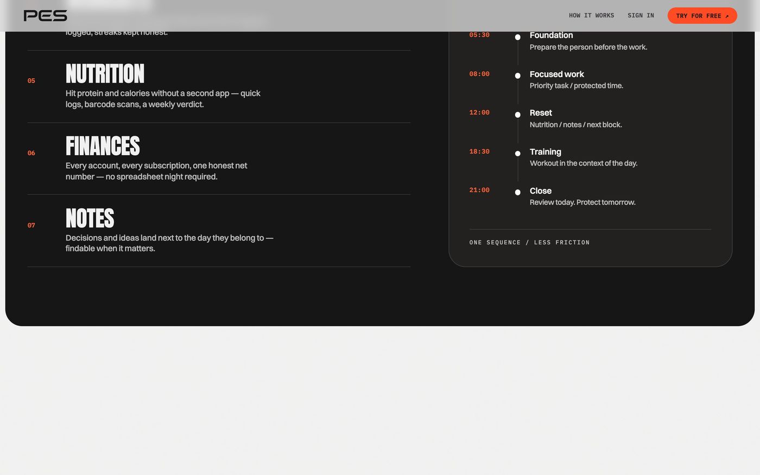Click the Foundation step title
The height and width of the screenshot is (475, 760).
[x=551, y=35]
